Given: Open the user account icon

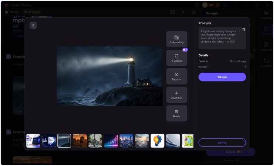Looking at the screenshot, I should 225,5.
